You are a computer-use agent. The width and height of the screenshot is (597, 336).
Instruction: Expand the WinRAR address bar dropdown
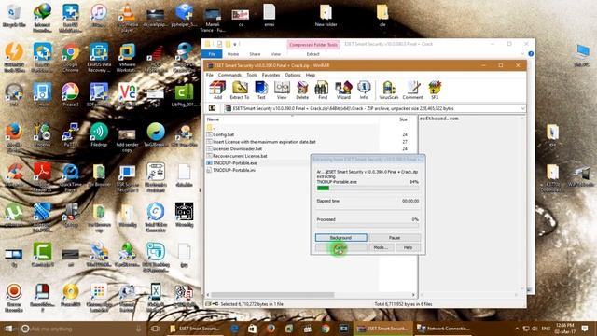[x=522, y=108]
